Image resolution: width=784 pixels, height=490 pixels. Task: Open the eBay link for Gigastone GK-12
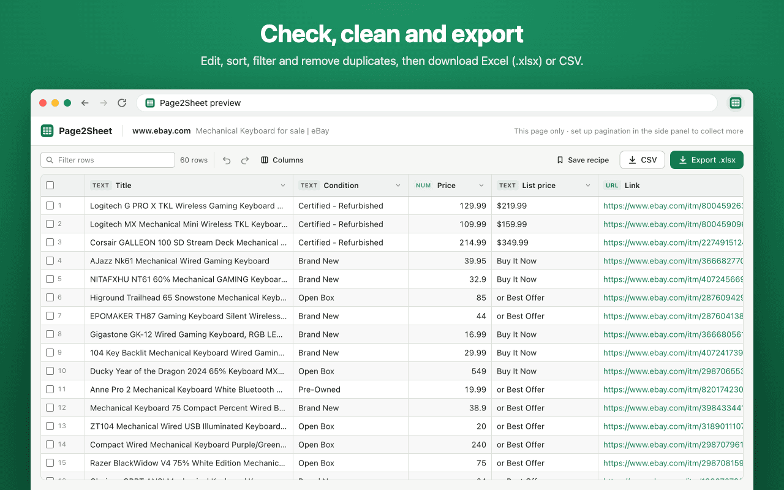pos(673,334)
